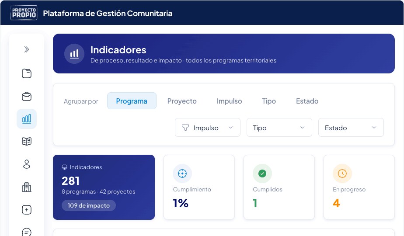
Task: Open the Impulso filter dropdown
Action: click(x=208, y=127)
